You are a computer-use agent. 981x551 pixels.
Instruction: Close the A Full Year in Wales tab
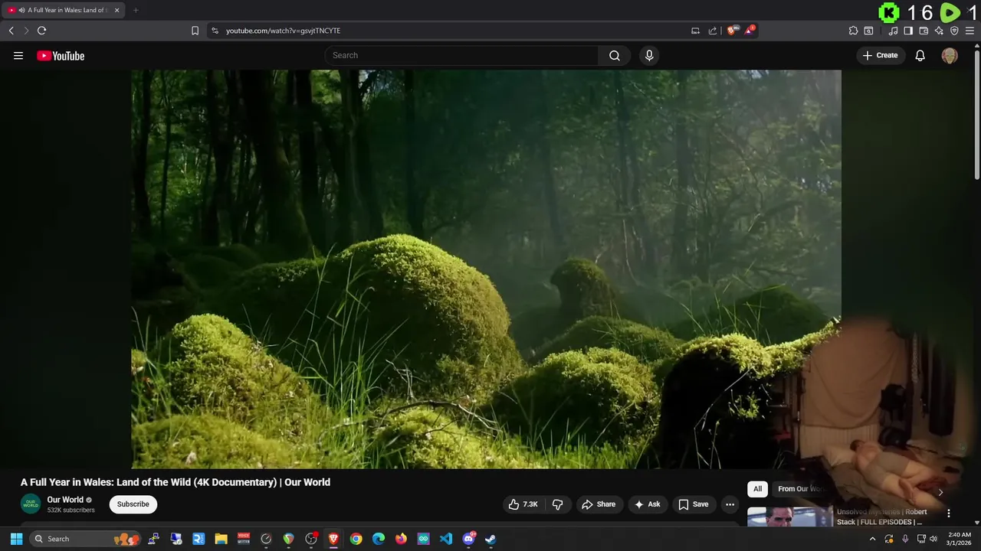(116, 10)
